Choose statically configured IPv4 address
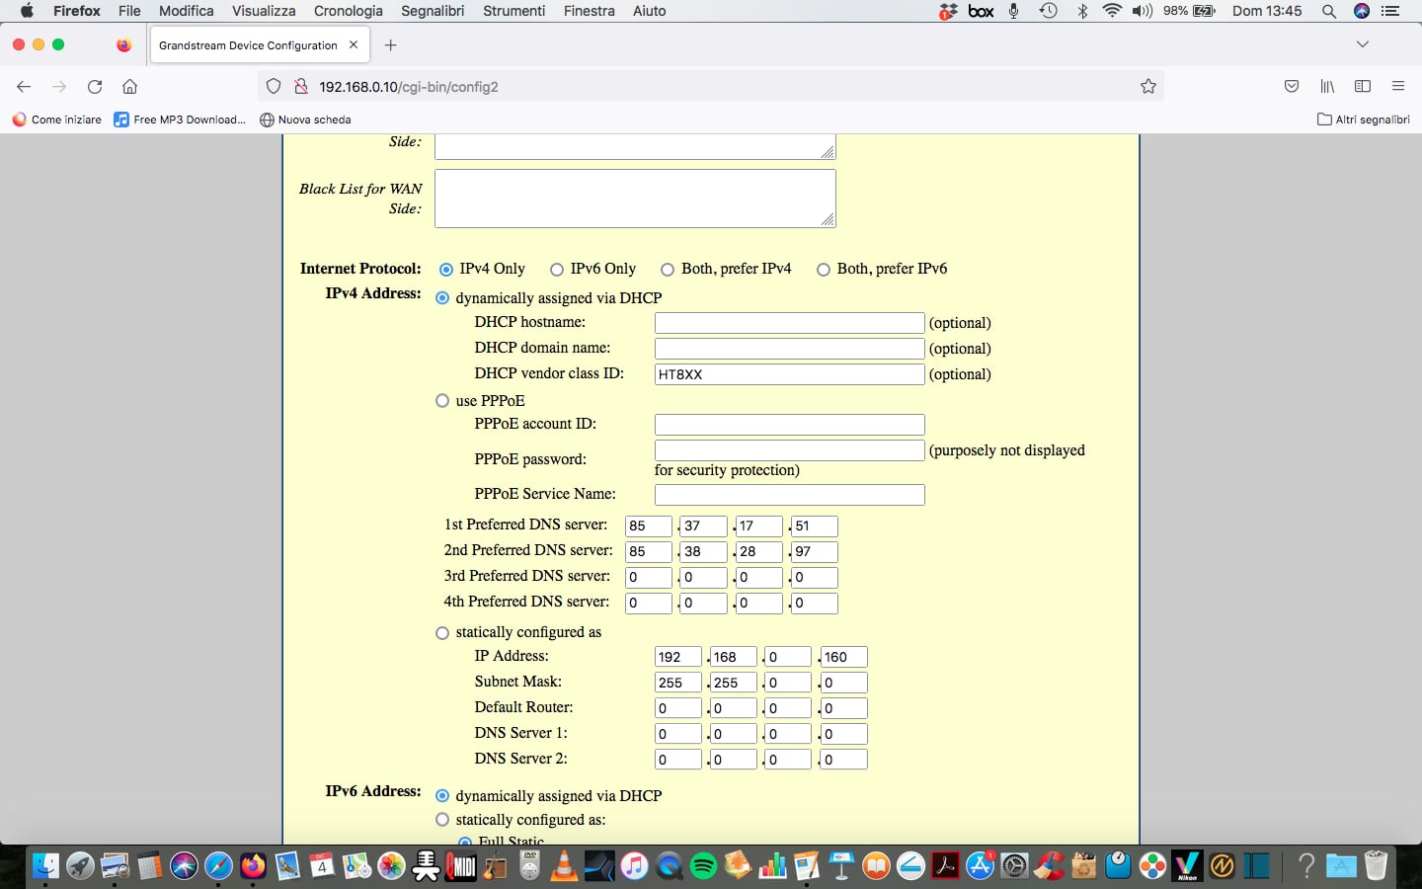The image size is (1422, 889). pyautogui.click(x=442, y=633)
